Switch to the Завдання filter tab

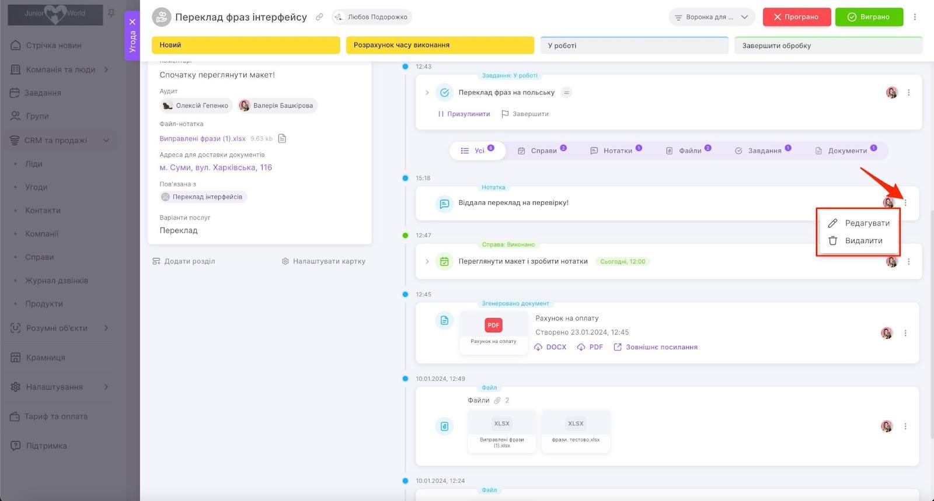[763, 150]
